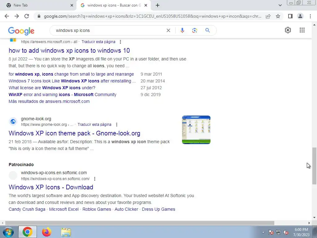Open 'how to add windows xp icons to windows 10'
This screenshot has height=238, width=317.
(x=69, y=51)
